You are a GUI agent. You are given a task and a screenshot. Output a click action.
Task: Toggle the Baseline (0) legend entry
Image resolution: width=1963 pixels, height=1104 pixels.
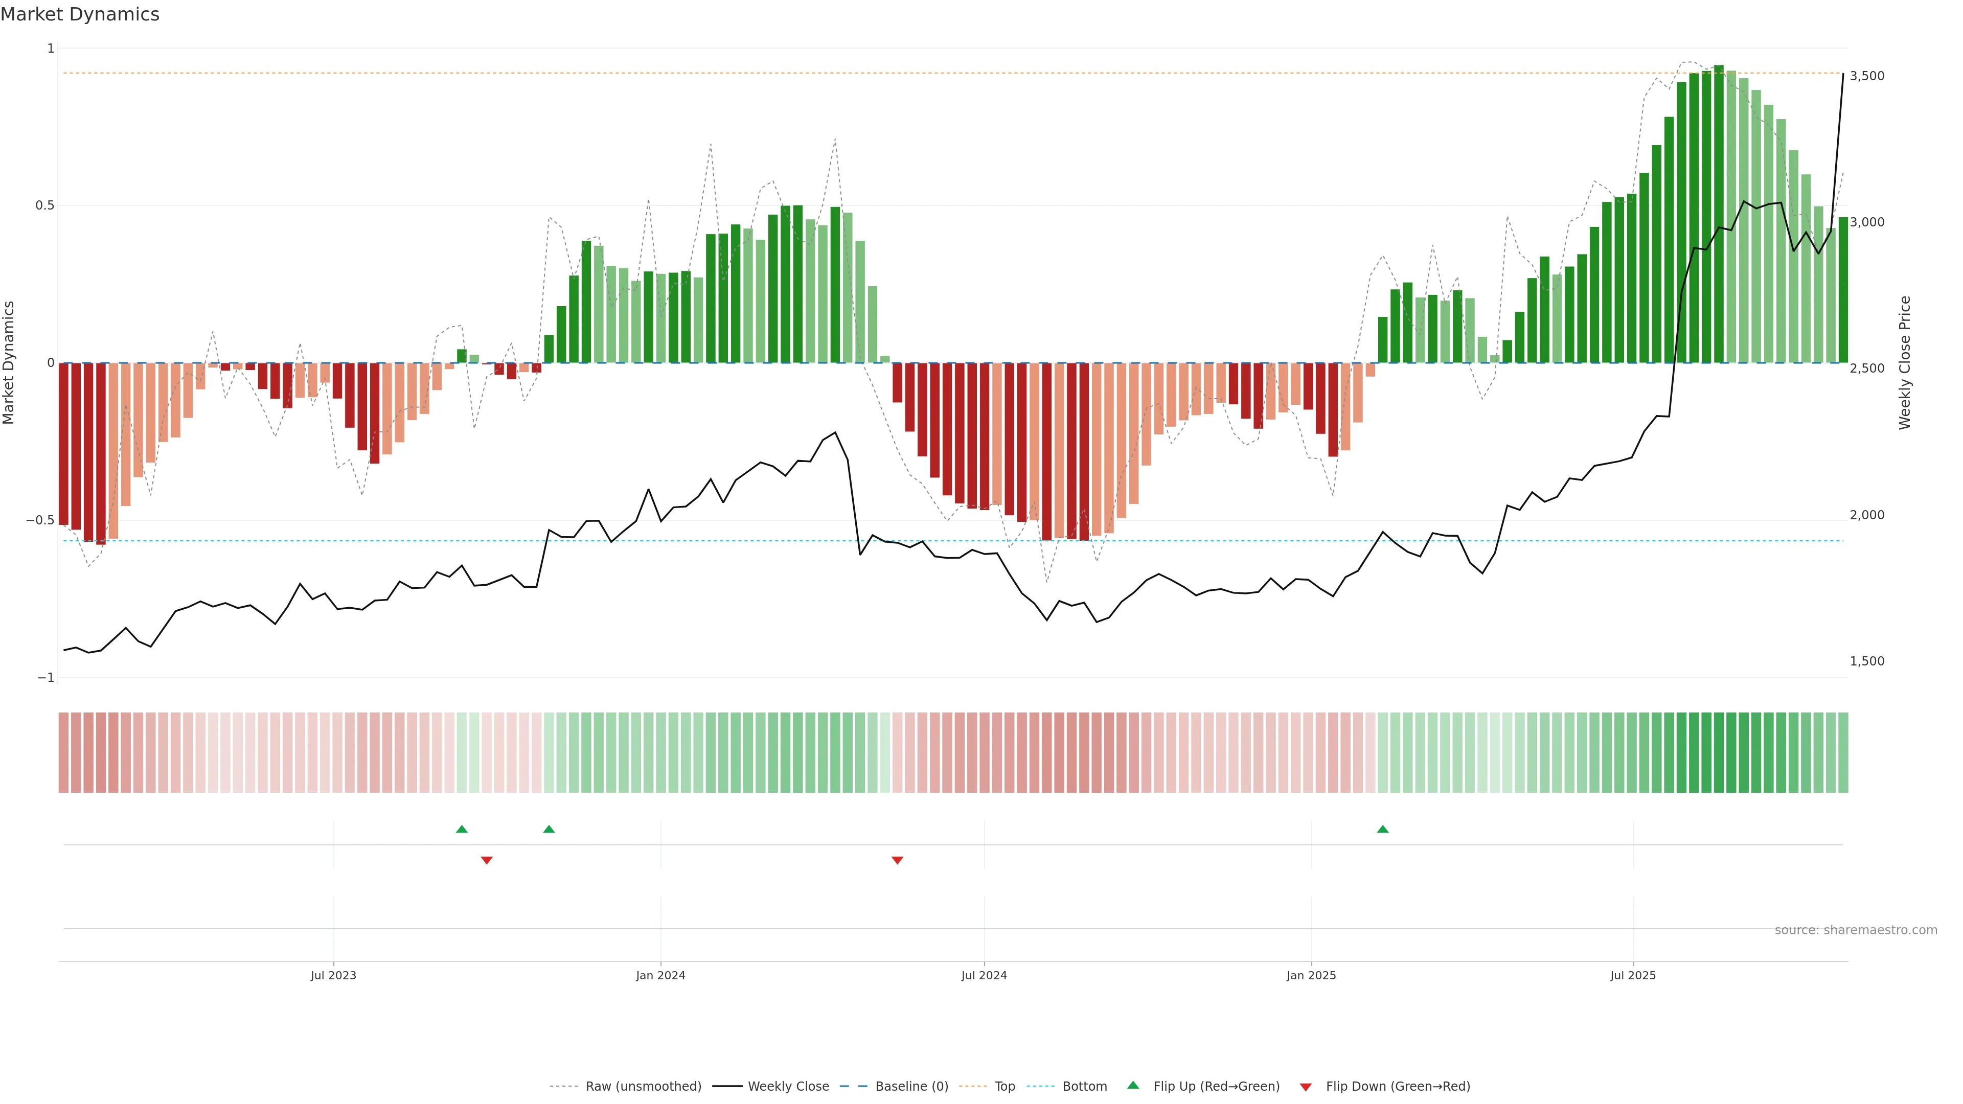coord(911,1087)
